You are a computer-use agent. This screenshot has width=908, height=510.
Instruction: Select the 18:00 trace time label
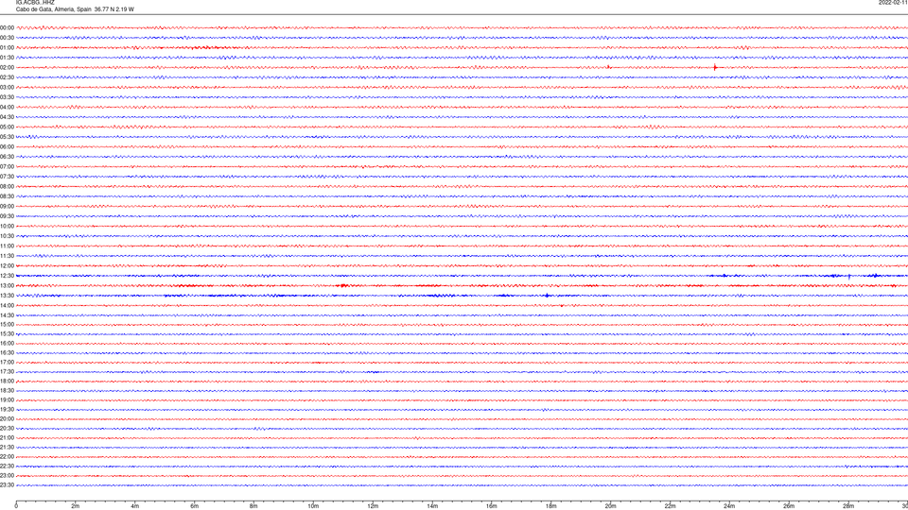[x=7, y=381]
